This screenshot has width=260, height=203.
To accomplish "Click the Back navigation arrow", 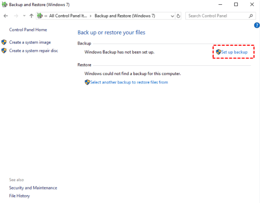I will pos(6,16).
